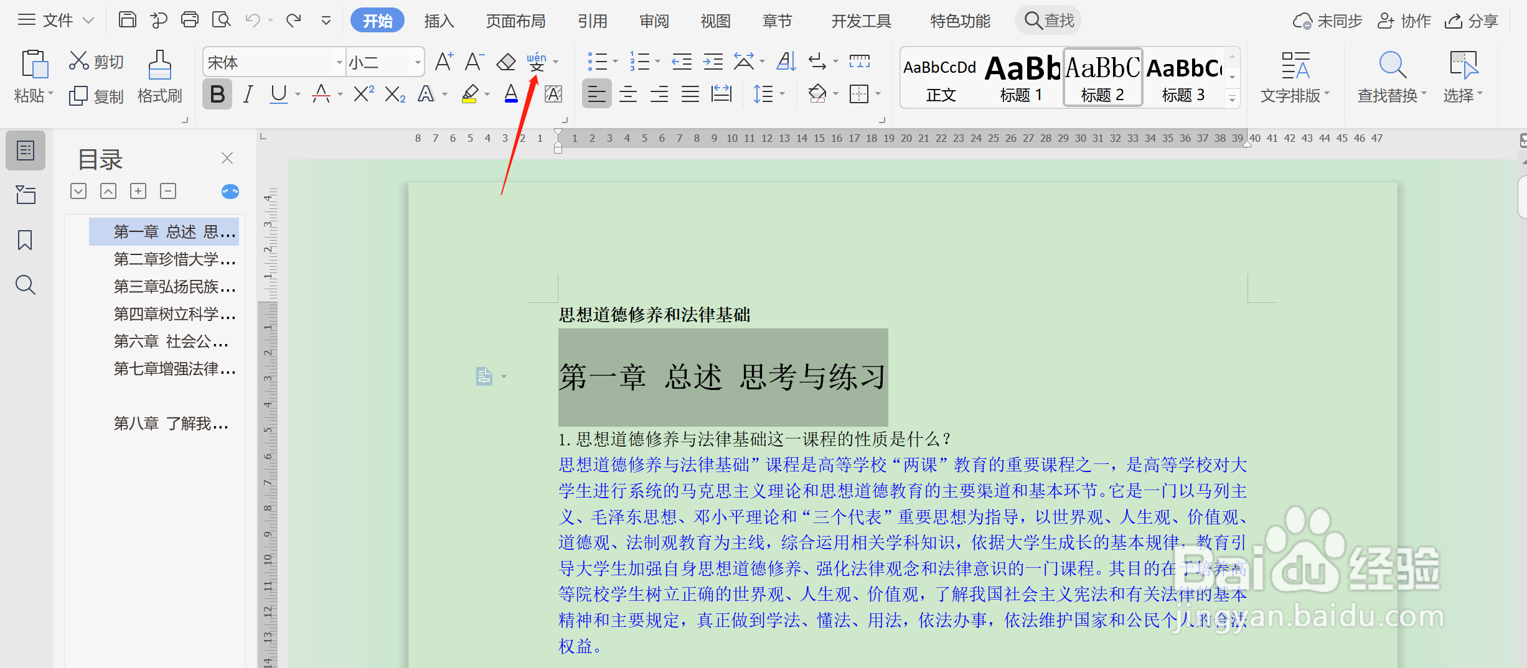The width and height of the screenshot is (1527, 668).
Task: Click the paragraph shading fill bucket
Action: 817,95
